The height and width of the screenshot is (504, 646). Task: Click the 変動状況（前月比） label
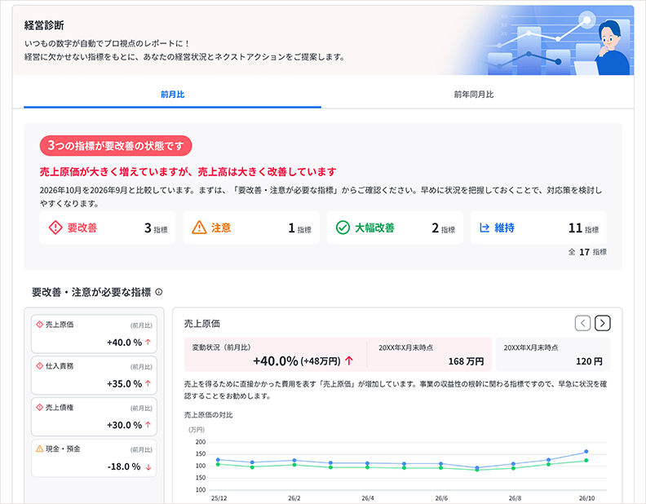(221, 347)
